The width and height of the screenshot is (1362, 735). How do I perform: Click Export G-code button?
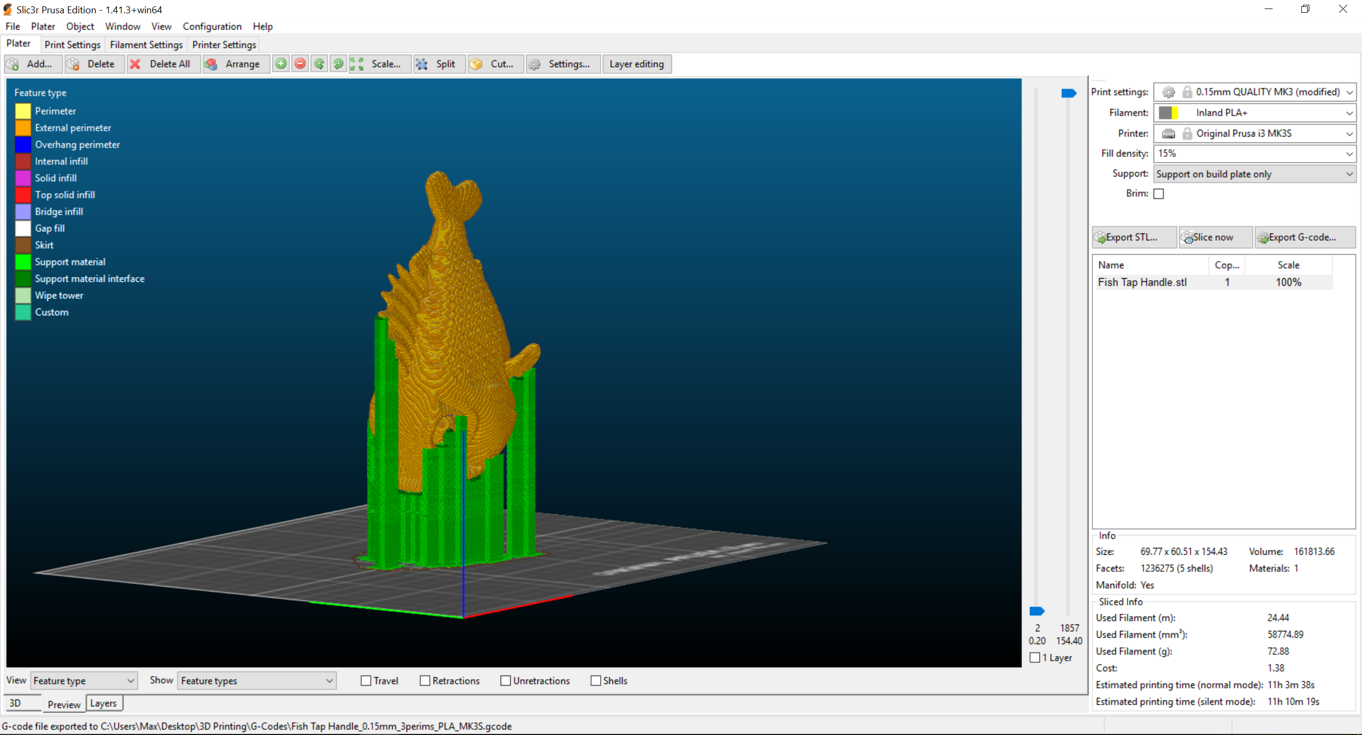coord(1305,237)
